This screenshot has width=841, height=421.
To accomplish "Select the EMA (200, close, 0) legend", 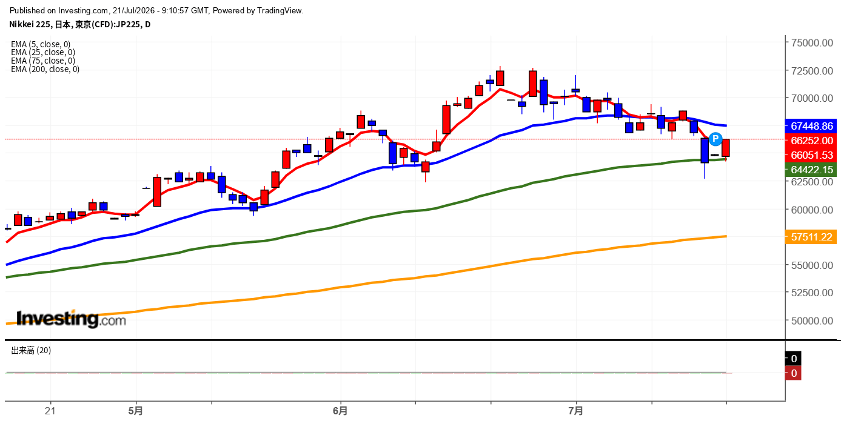I will 45,69.
